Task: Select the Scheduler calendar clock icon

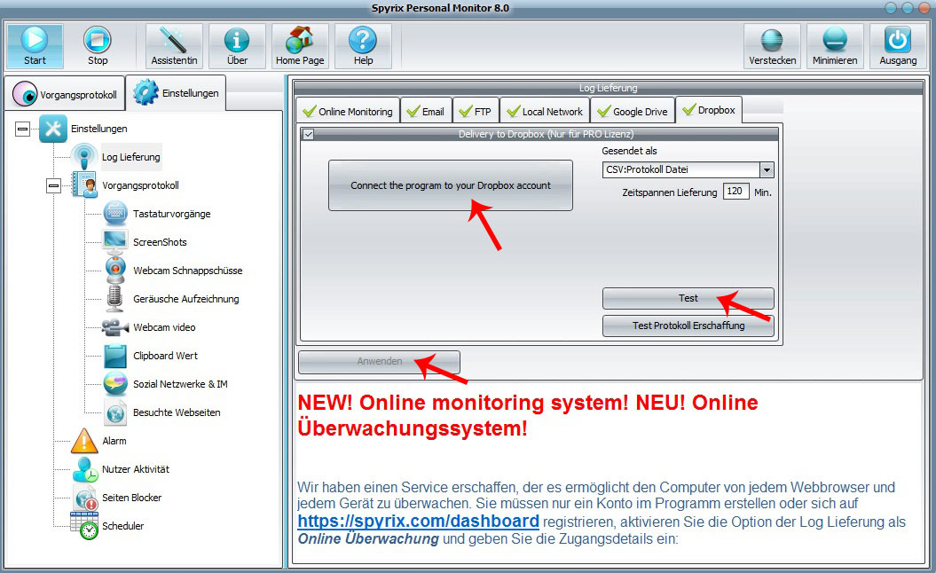Action: pyautogui.click(x=84, y=526)
